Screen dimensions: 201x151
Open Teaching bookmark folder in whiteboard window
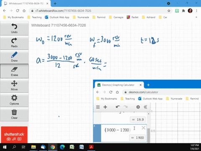point(35,17)
